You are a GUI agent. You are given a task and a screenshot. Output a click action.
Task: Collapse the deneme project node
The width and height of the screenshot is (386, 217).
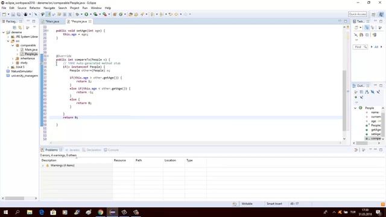(4, 32)
